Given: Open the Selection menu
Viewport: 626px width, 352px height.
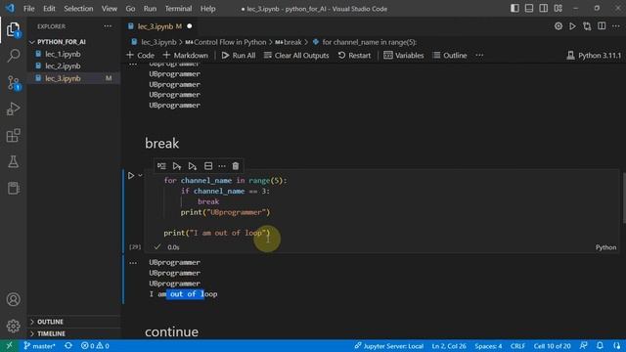Looking at the screenshot, I should pos(78,9).
